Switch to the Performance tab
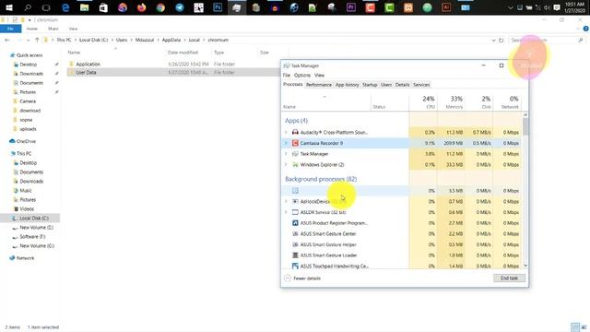The image size is (590, 332). 319,85
